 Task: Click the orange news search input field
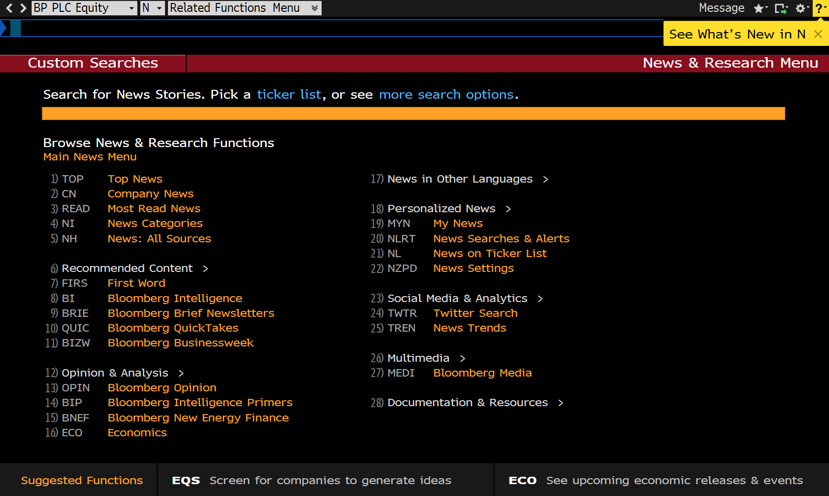click(x=413, y=114)
